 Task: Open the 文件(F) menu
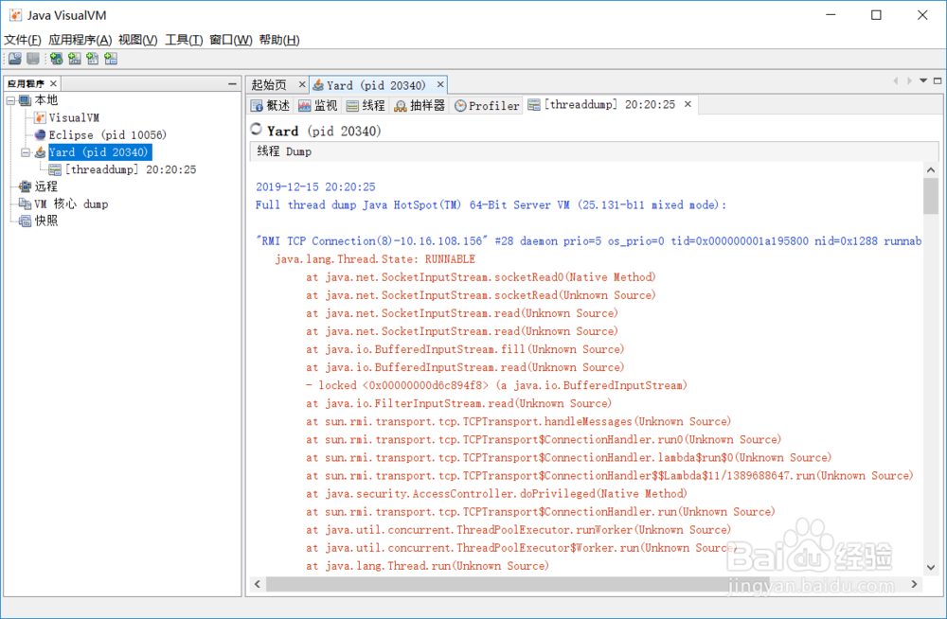tap(23, 40)
